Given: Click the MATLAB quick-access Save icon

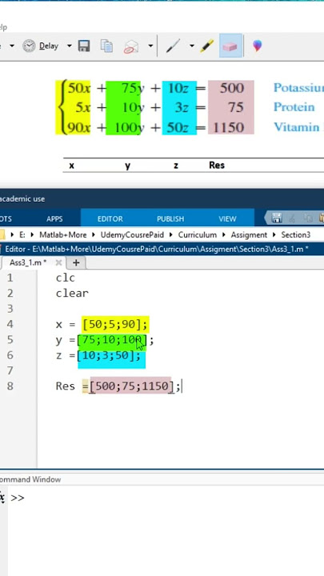Looking at the screenshot, I should pos(277,218).
